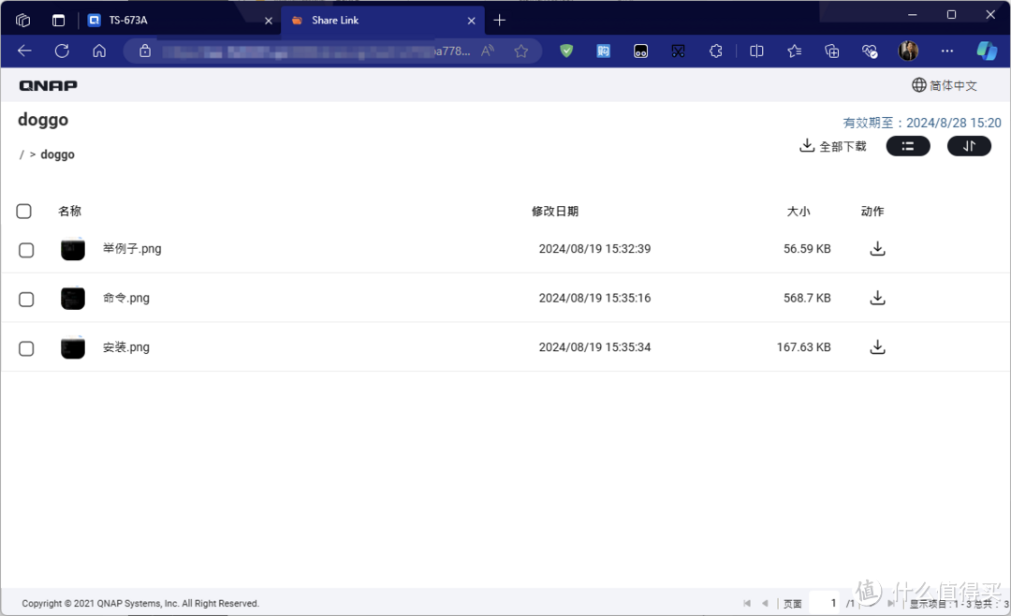Screen dimensions: 1011x616
Task: Open a new browser tab
Action: pyautogui.click(x=500, y=21)
